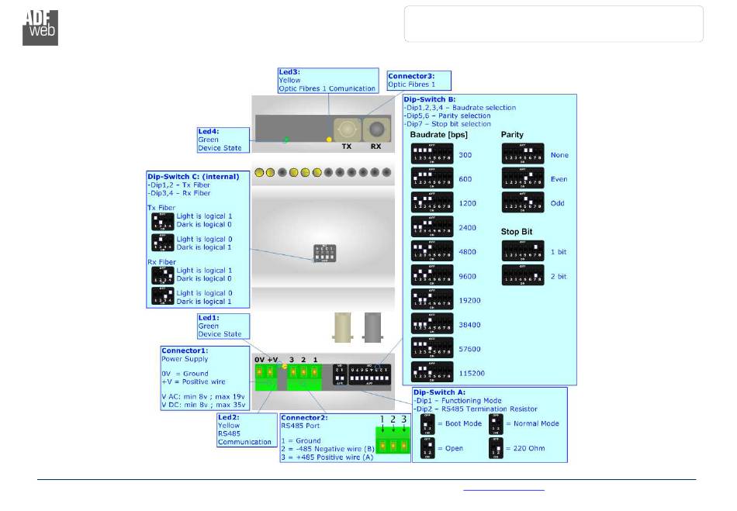Screen dimensions: 737x511
Task: Click the "Dip-Switch B:" heading
Action: coord(430,99)
